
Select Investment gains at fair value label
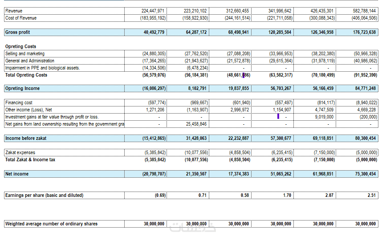click(x=52, y=117)
